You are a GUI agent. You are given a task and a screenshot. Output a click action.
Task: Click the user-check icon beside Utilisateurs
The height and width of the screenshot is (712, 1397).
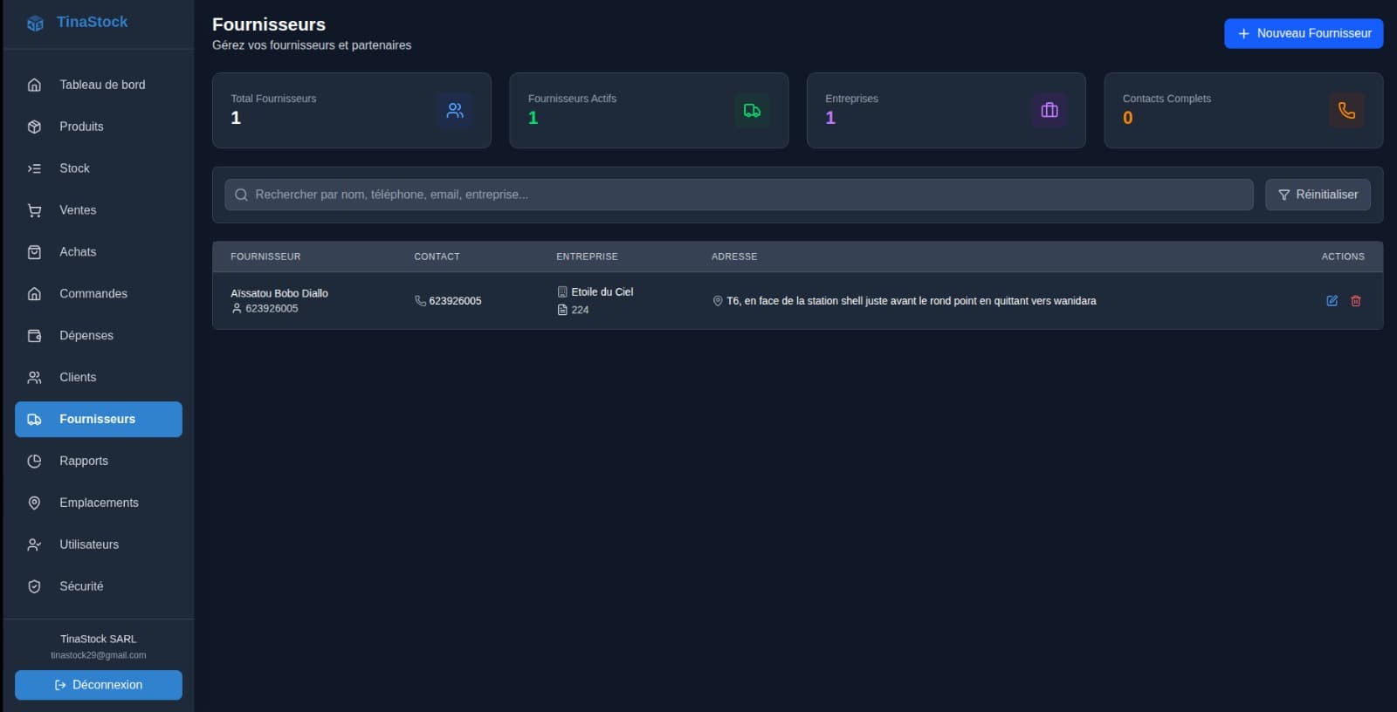pos(34,545)
